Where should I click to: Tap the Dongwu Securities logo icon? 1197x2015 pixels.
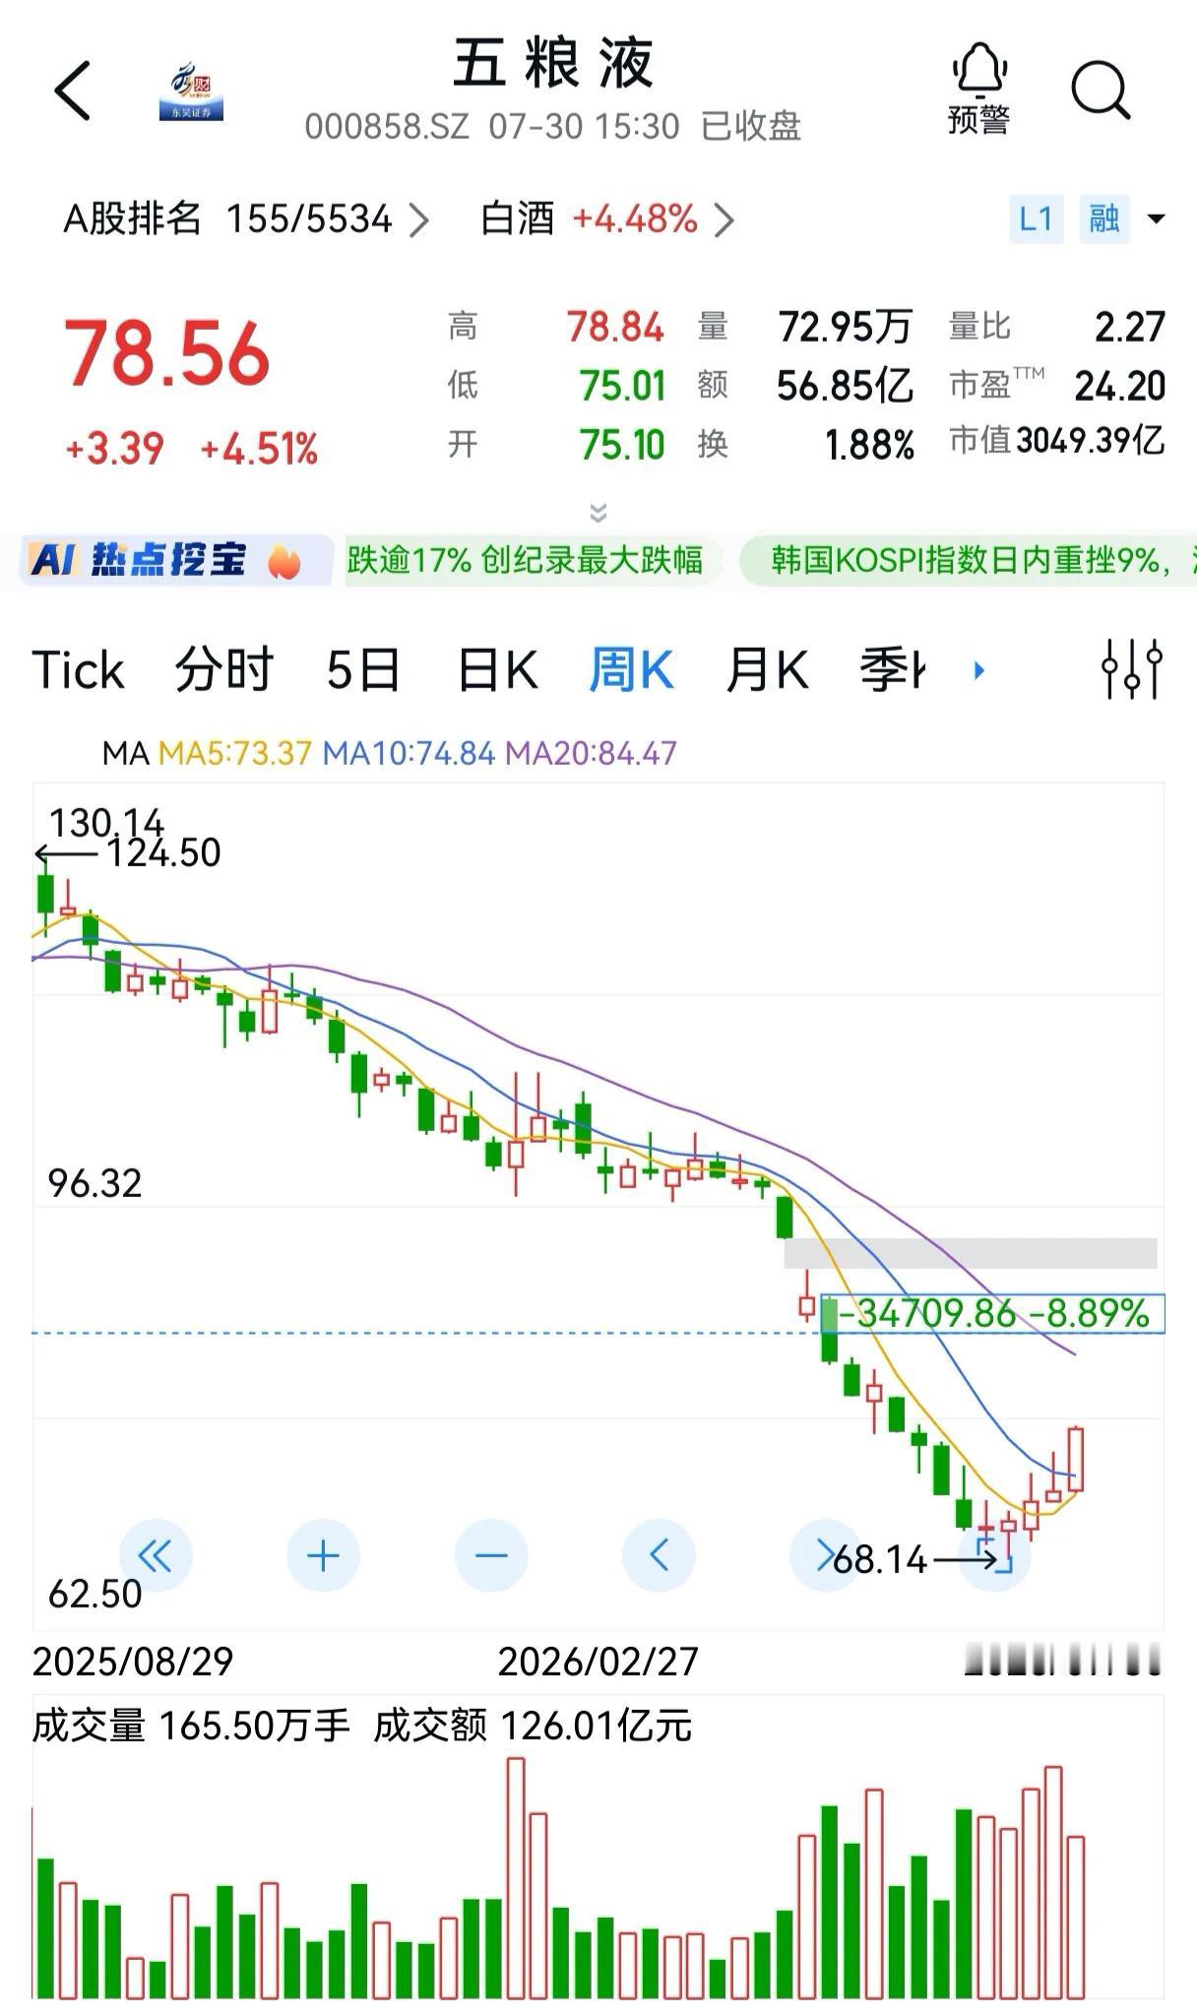[x=191, y=94]
